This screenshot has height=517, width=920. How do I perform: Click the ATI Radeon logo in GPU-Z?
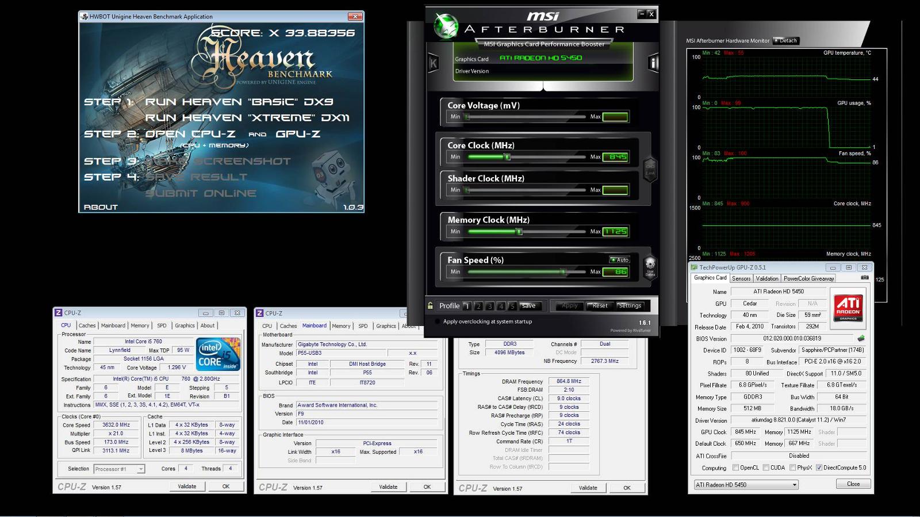[x=848, y=308]
